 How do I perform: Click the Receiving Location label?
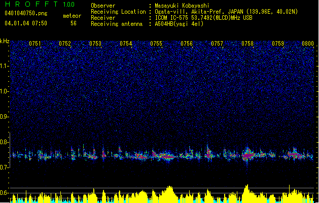(118, 12)
